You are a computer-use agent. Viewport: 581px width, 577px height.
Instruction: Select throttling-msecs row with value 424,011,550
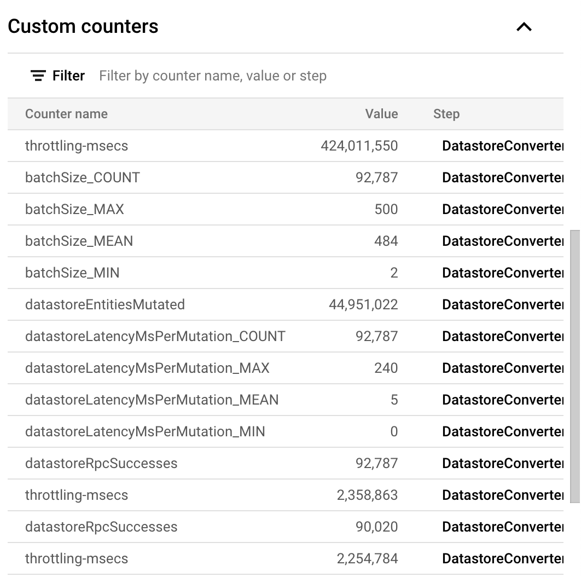[77, 146]
